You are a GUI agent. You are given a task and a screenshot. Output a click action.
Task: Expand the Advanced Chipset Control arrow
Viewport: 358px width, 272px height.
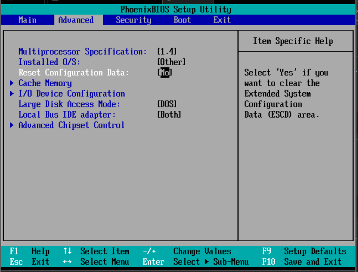tap(12, 125)
